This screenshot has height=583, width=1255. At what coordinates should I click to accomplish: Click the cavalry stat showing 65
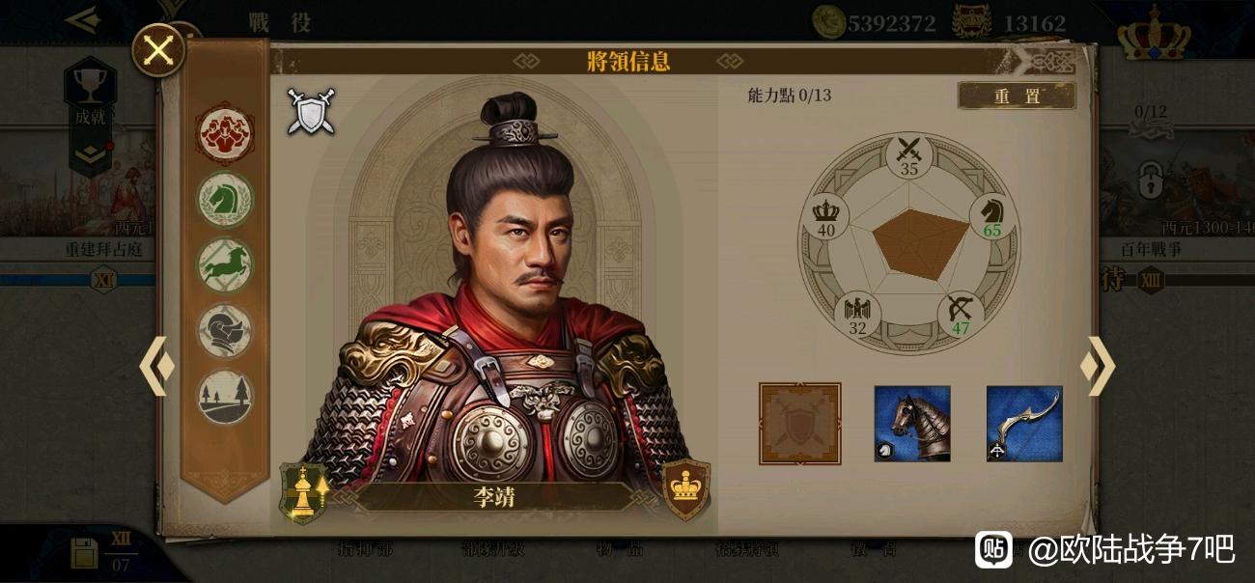tap(991, 215)
